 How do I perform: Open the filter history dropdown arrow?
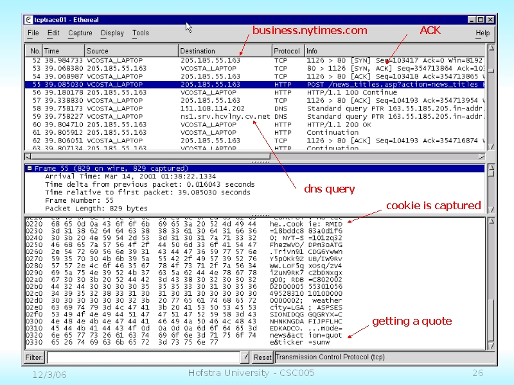[245, 357]
